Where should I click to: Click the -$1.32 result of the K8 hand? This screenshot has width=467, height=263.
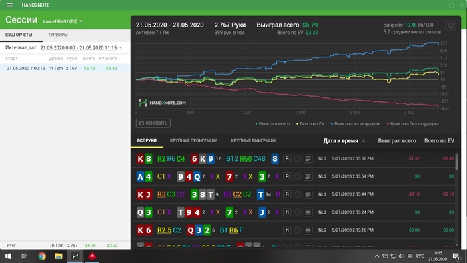click(x=414, y=158)
